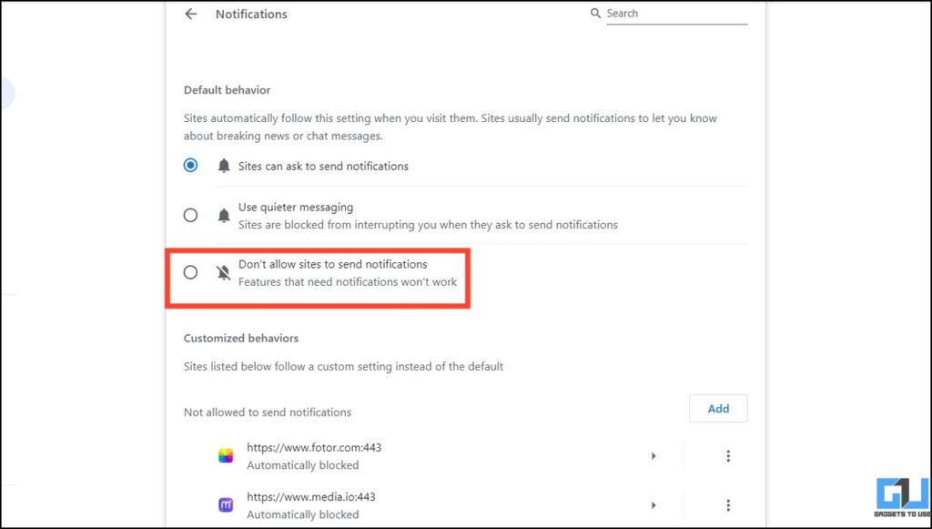Click the bell icon next to quieter messaging

[x=223, y=215]
